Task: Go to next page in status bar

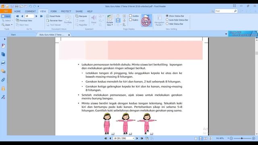Action: tap(137, 139)
